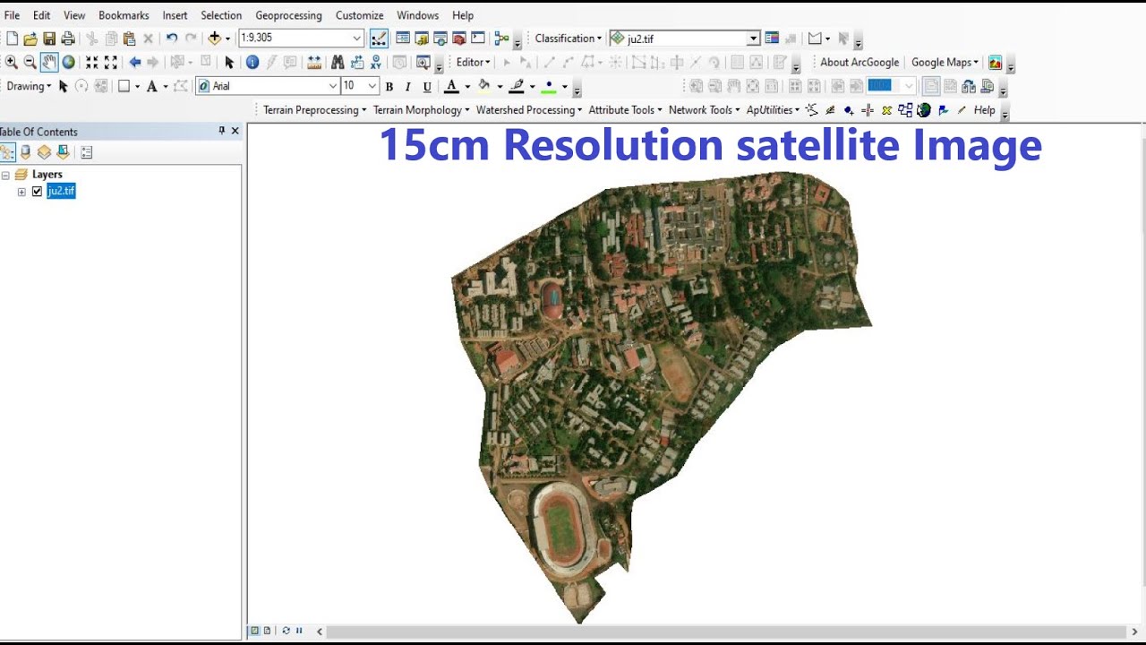Toggle italic text formatting
This screenshot has height=645, width=1146.
[408, 87]
